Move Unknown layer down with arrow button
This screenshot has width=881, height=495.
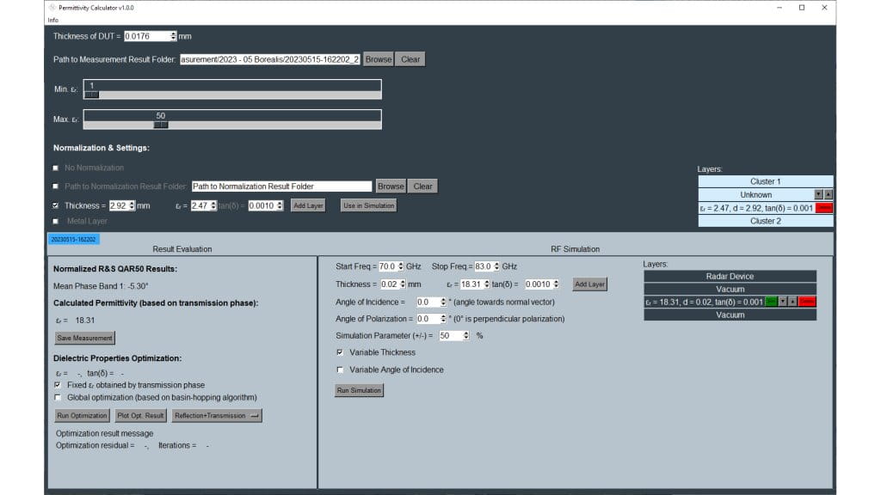coord(818,195)
